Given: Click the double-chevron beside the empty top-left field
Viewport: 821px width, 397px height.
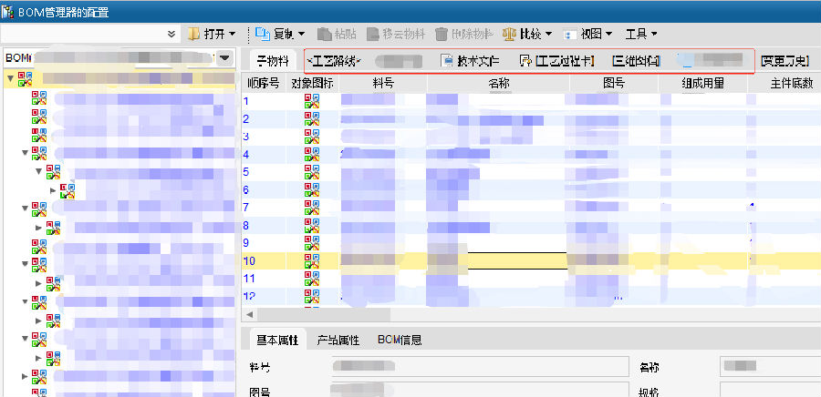Looking at the screenshot, I should pyautogui.click(x=171, y=35).
